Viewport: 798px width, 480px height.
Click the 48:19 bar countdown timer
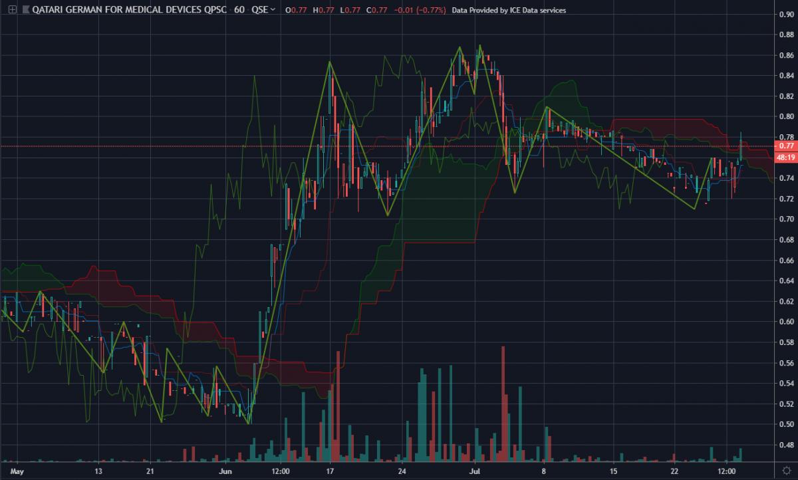[x=786, y=157]
